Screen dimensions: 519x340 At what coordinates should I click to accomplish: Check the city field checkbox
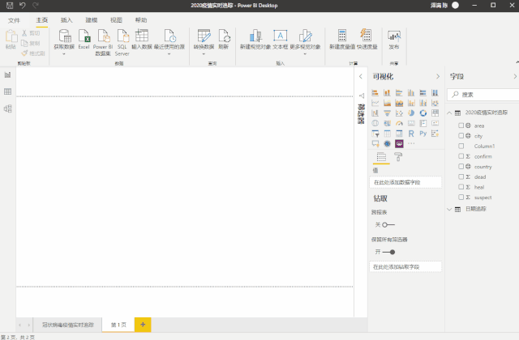pos(461,136)
